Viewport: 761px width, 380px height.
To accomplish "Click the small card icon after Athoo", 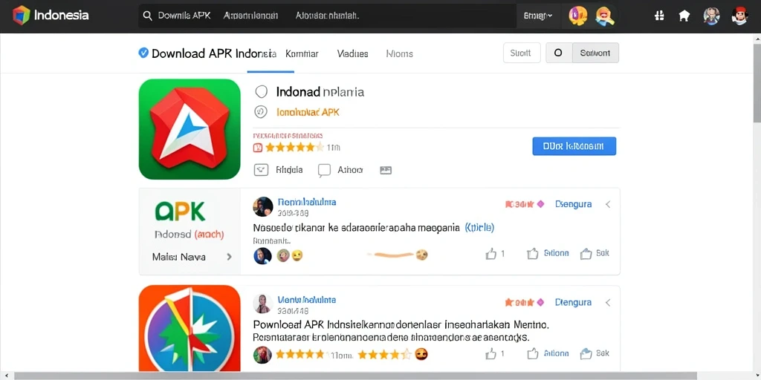I will pos(386,170).
